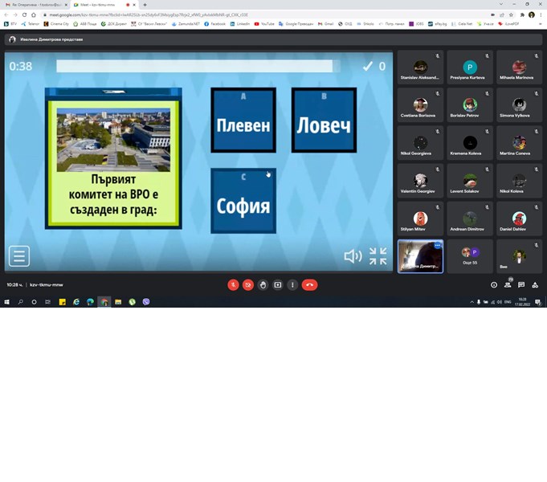Show the participants people panel
547x482 pixels.
(x=508, y=284)
